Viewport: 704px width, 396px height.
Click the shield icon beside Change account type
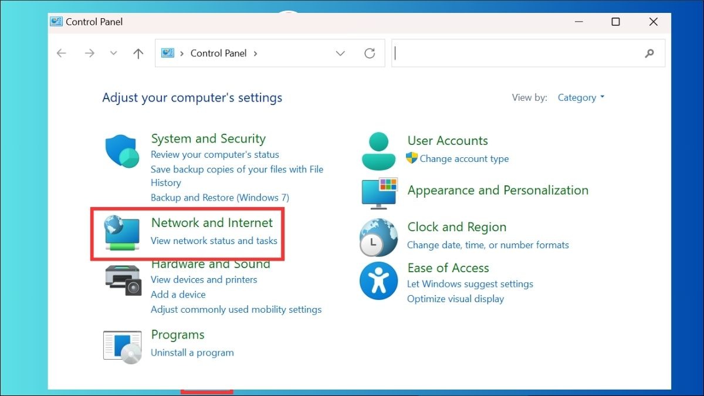pyautogui.click(x=412, y=158)
